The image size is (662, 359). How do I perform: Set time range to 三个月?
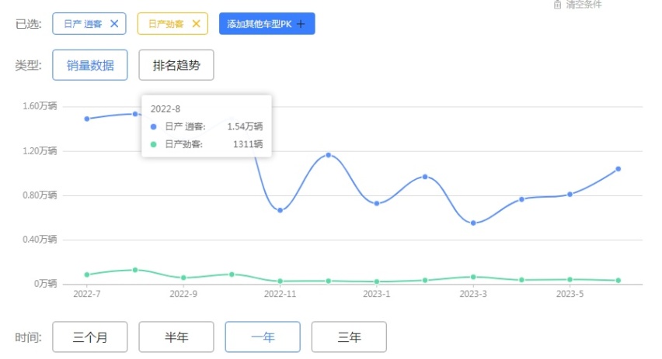pos(90,337)
